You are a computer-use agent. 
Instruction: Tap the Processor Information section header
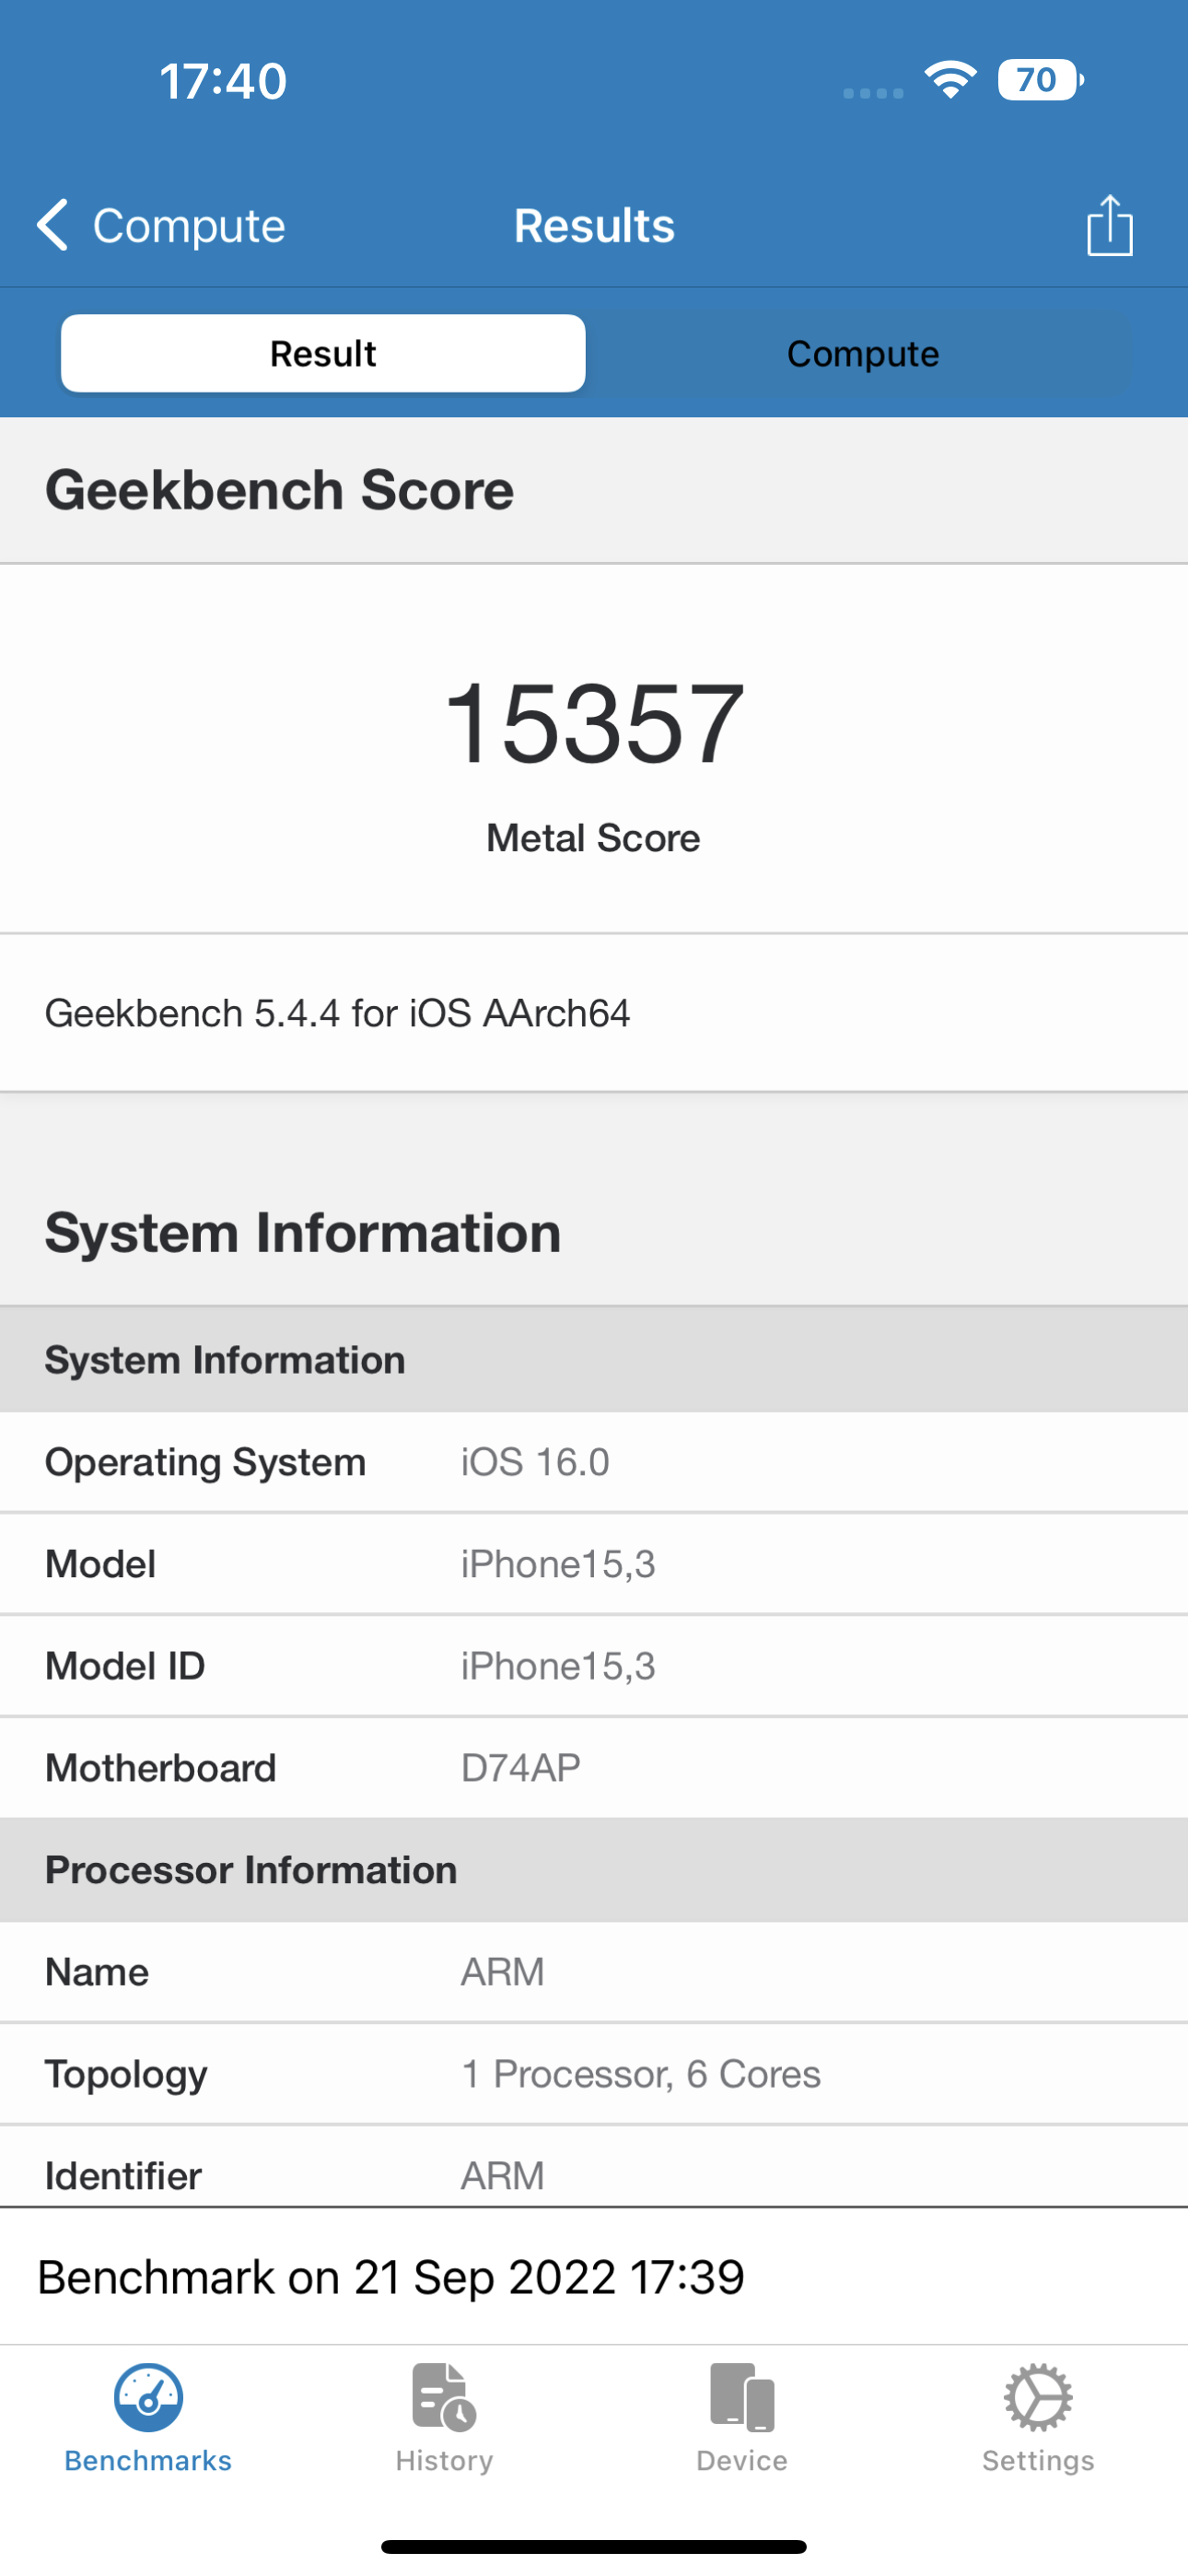(594, 1870)
